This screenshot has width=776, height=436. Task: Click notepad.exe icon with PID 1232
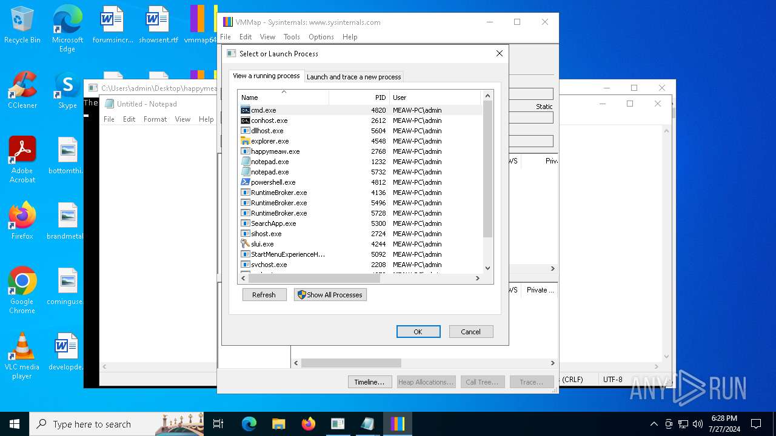[246, 162]
